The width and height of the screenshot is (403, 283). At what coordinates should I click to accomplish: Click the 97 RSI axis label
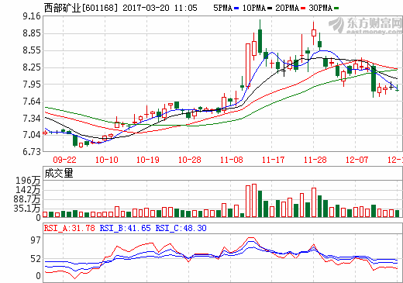(36, 240)
